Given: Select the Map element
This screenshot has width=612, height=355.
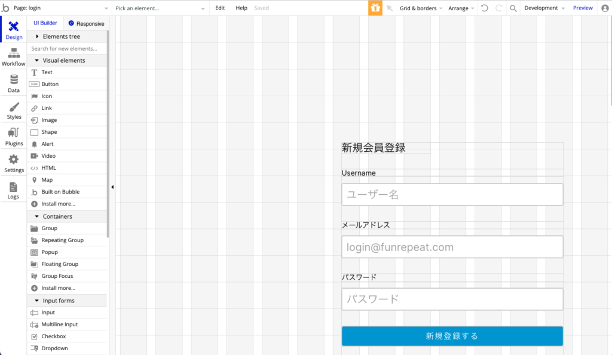Looking at the screenshot, I should click(x=67, y=180).
